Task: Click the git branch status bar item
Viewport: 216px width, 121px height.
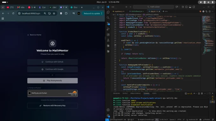Action: click(117, 120)
